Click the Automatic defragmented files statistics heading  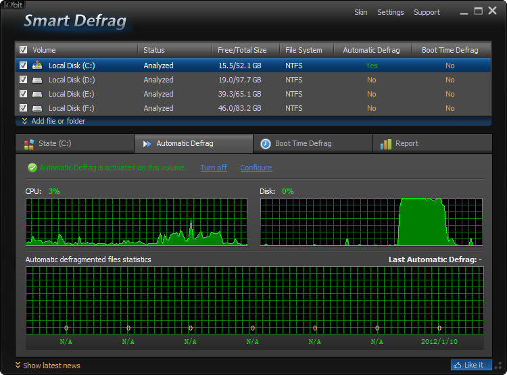[89, 259]
